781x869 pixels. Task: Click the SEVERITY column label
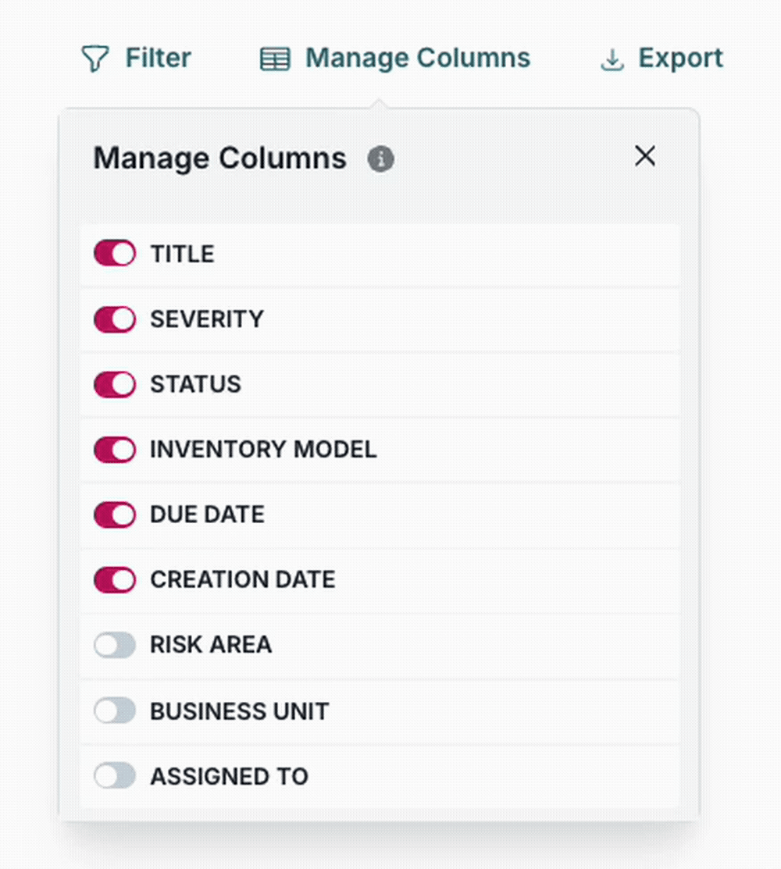click(207, 319)
